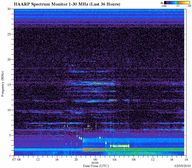Click the -55 value under the color scale

[x=189, y=6]
